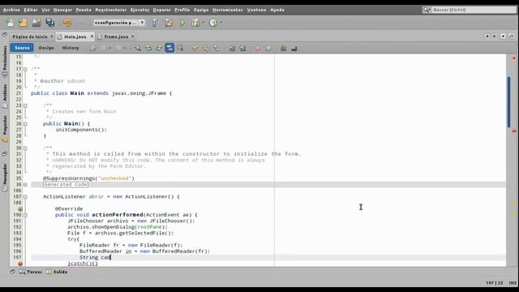
Task: Run the project with the green play icon
Action: tap(182, 23)
